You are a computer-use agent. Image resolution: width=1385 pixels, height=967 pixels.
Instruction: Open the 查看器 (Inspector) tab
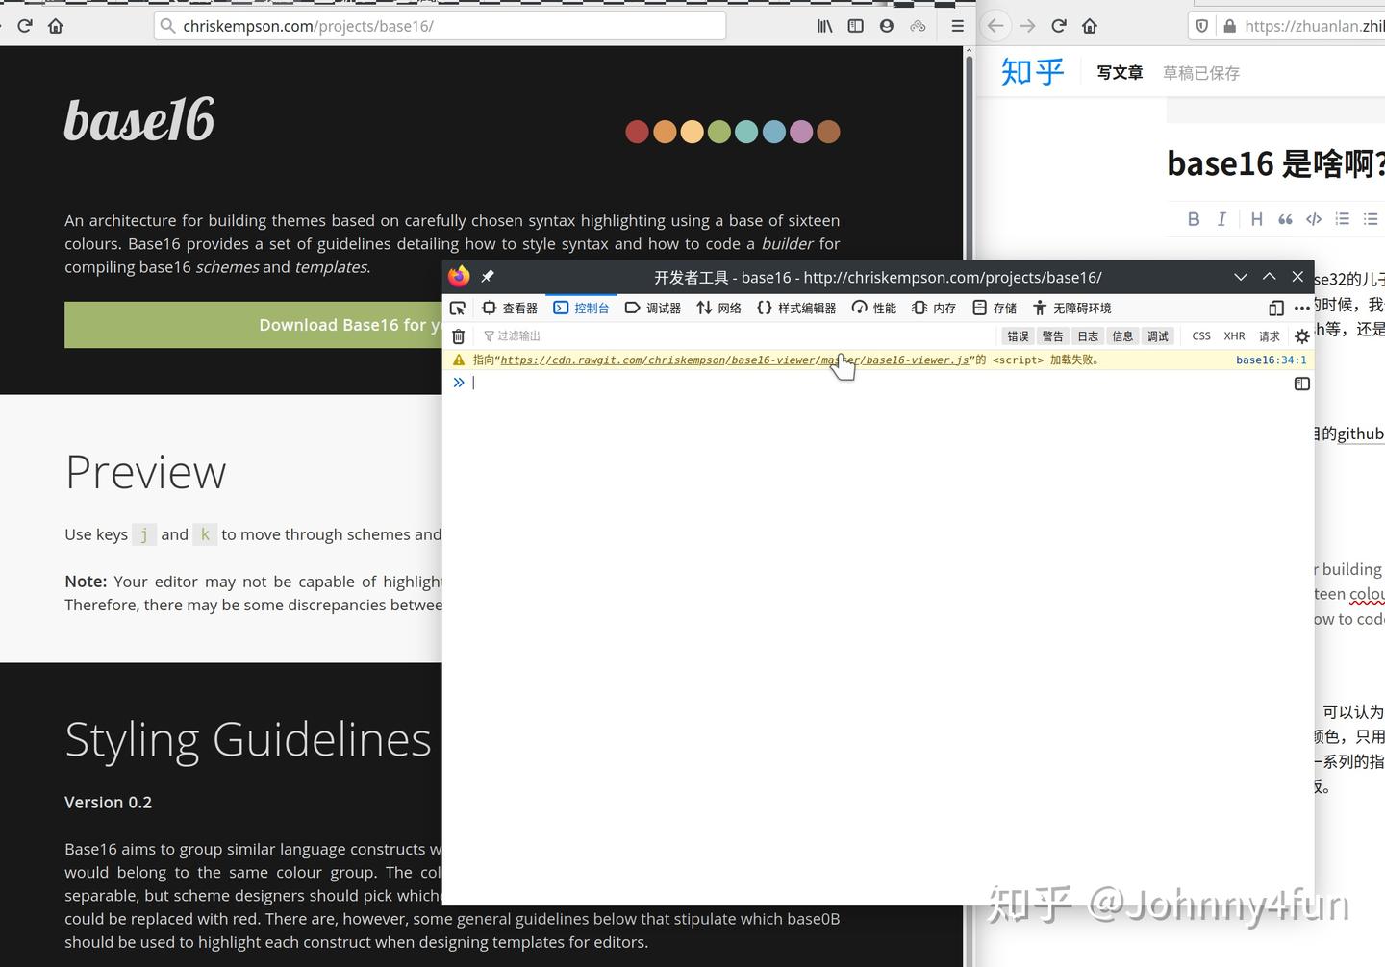click(510, 308)
